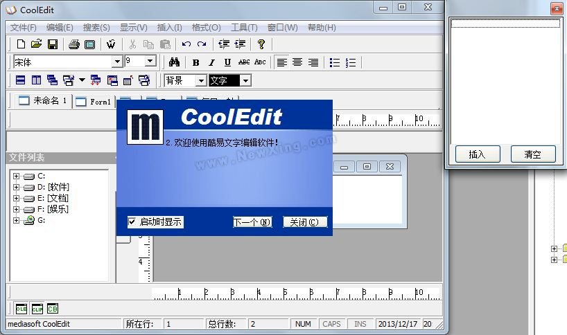Uncheck the 启动时显示 checkbox
567x335 pixels.
point(132,221)
